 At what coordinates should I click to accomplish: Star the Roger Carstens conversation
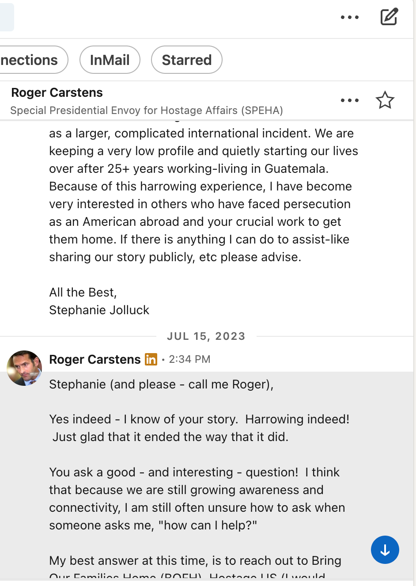click(385, 100)
